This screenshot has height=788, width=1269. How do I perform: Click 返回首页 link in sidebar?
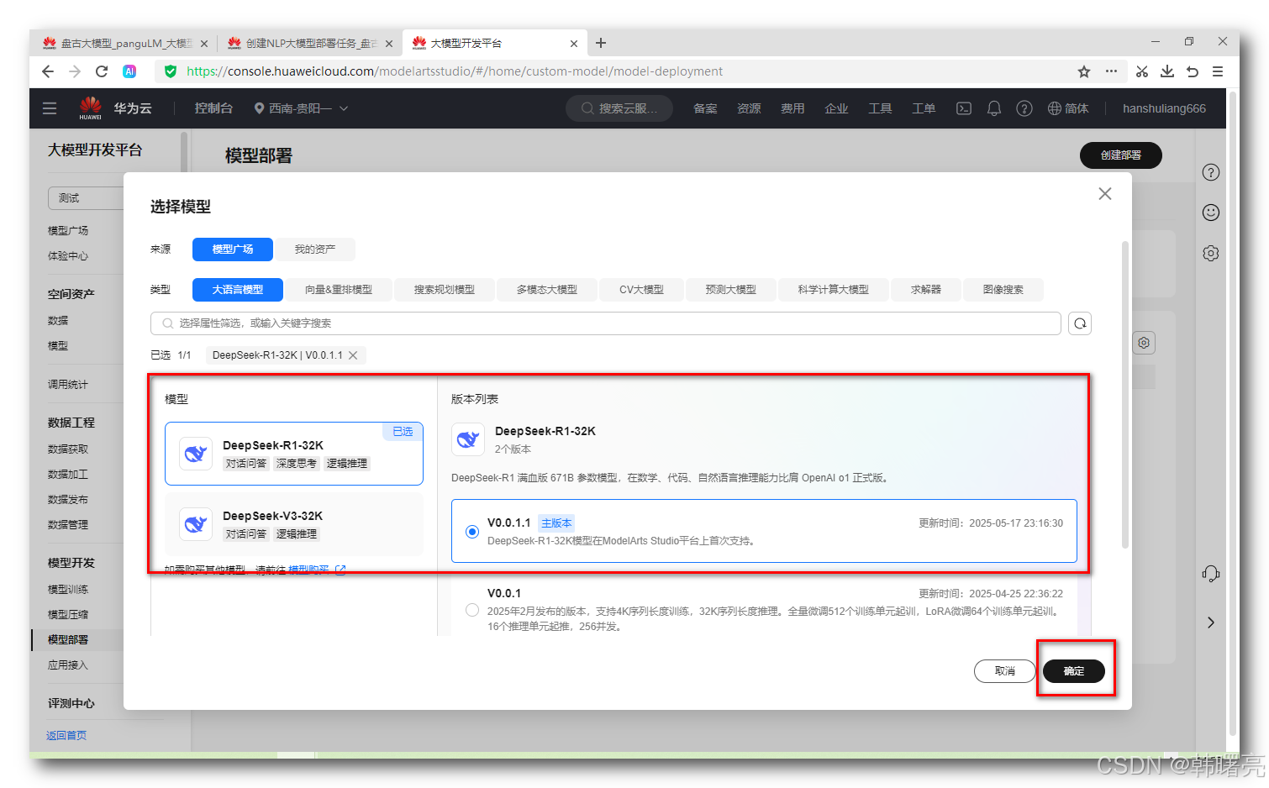66,736
